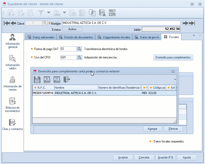
Task: Click the Forma de pago SAT field
Action: pyautogui.click(x=68, y=49)
